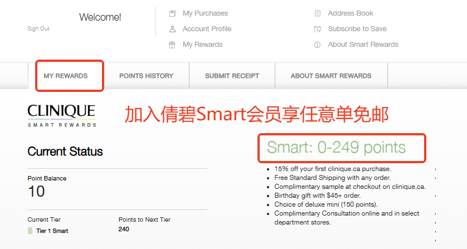Screen dimensions: 467x249
Task: Click the Welcome! greeting text
Action: [100, 17]
